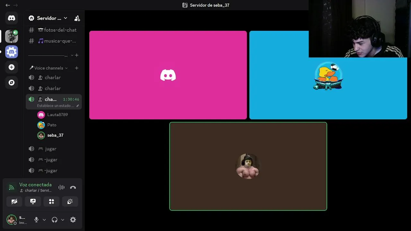
Task: Open microphone input options arrow
Action: (44, 220)
